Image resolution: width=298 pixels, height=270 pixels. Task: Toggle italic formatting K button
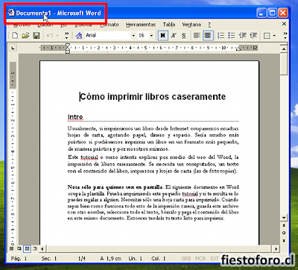point(174,36)
